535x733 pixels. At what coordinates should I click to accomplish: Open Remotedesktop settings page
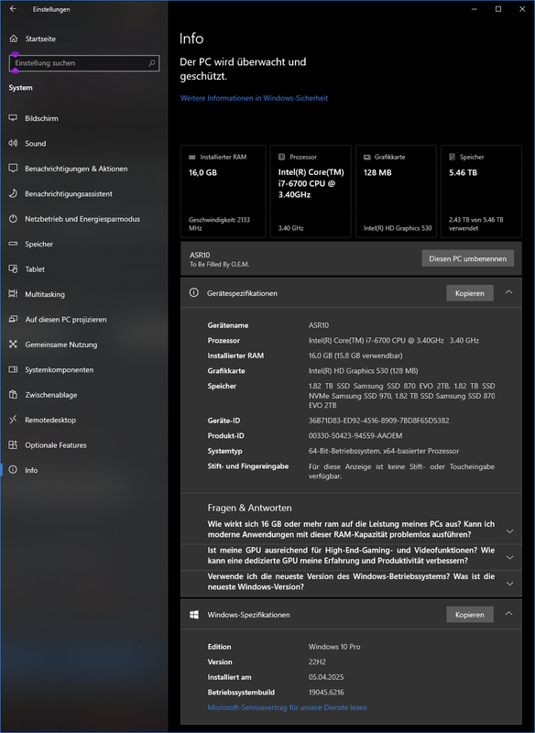84,420
